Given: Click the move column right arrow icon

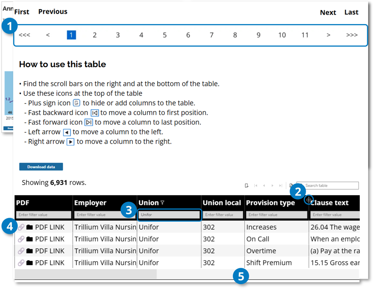Looking at the screenshot, I should [272, 186].
